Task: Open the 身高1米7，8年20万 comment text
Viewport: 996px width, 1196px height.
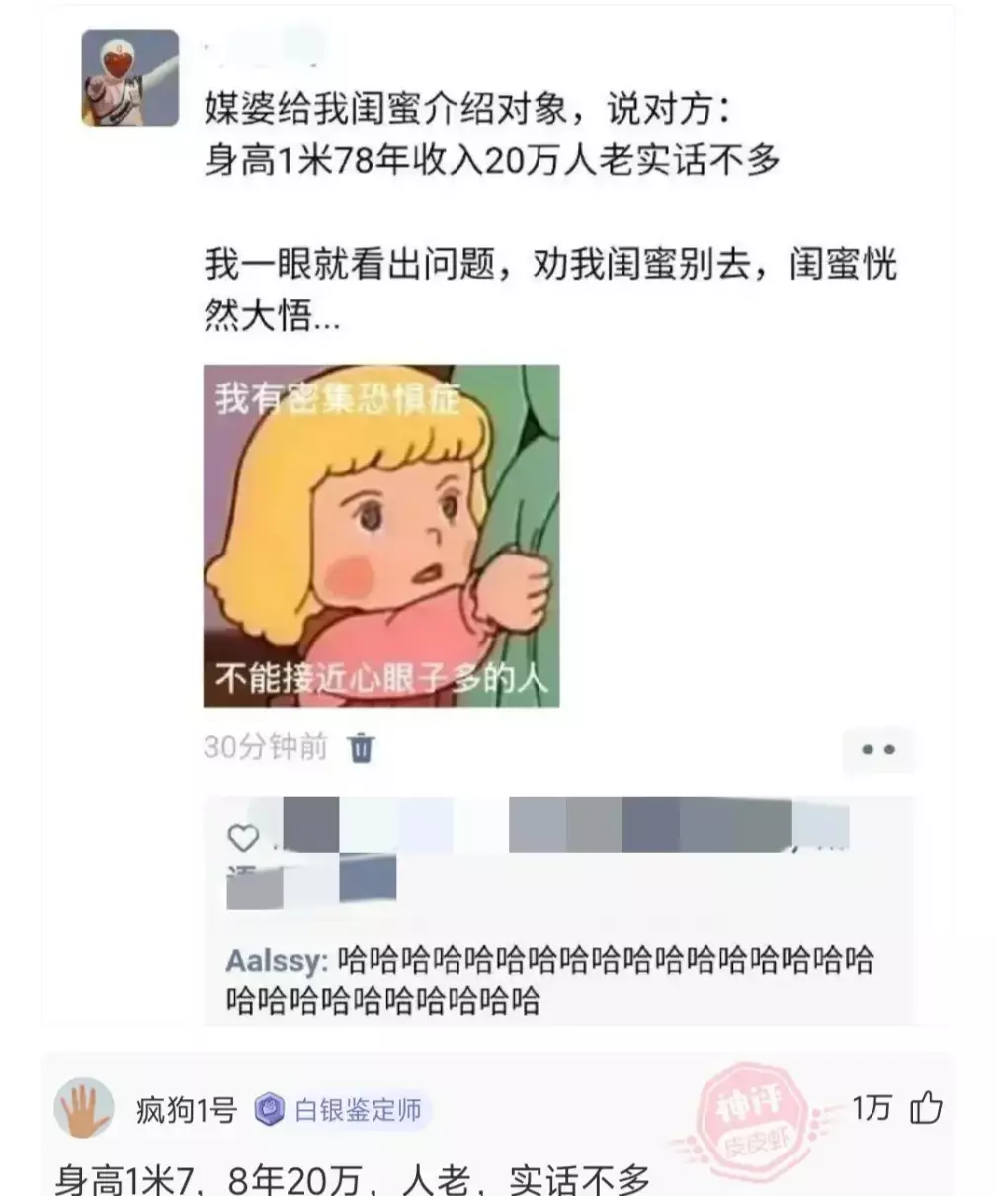Action: (x=352, y=1178)
